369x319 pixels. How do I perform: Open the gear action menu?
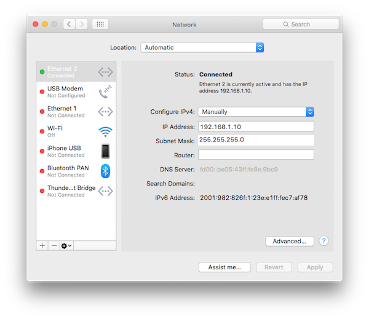[x=66, y=245]
